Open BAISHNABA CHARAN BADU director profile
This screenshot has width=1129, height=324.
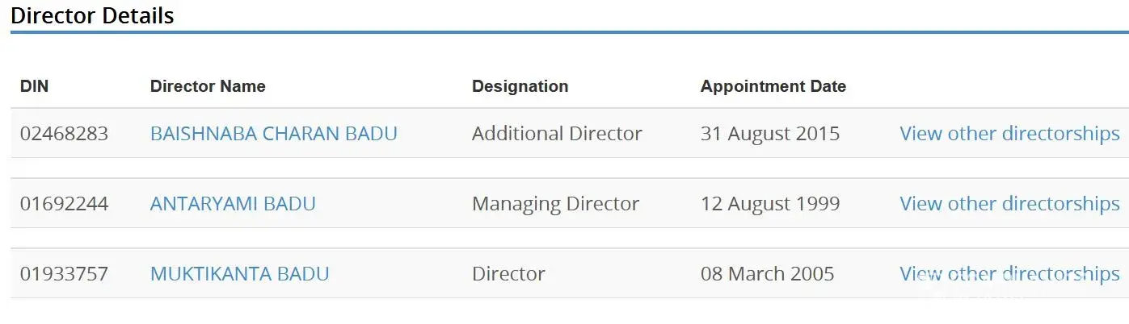click(x=273, y=134)
